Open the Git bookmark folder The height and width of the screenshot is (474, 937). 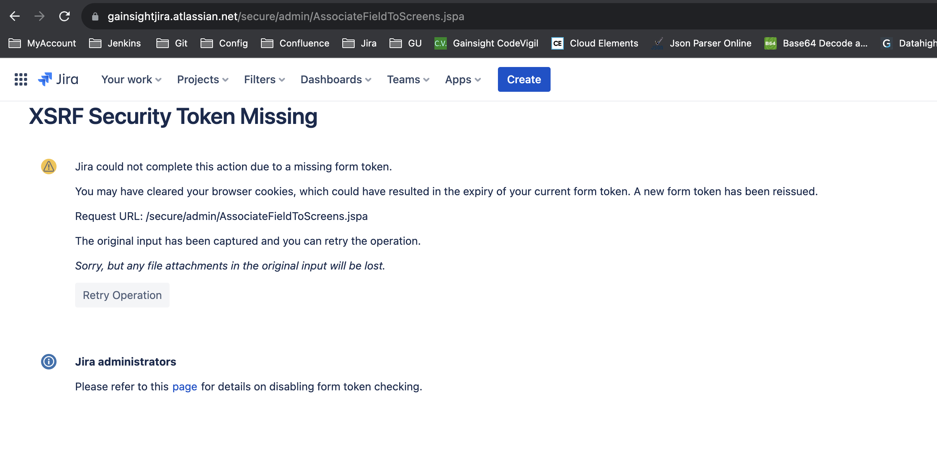coord(172,43)
